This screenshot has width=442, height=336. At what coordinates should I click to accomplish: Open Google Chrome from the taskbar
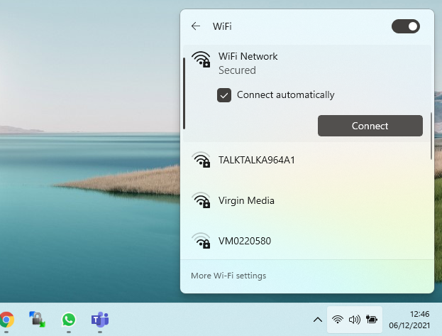[6, 320]
